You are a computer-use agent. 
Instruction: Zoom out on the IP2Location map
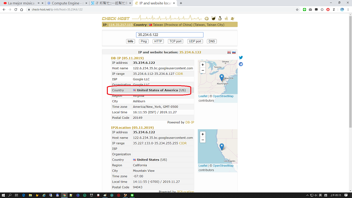[203, 140]
